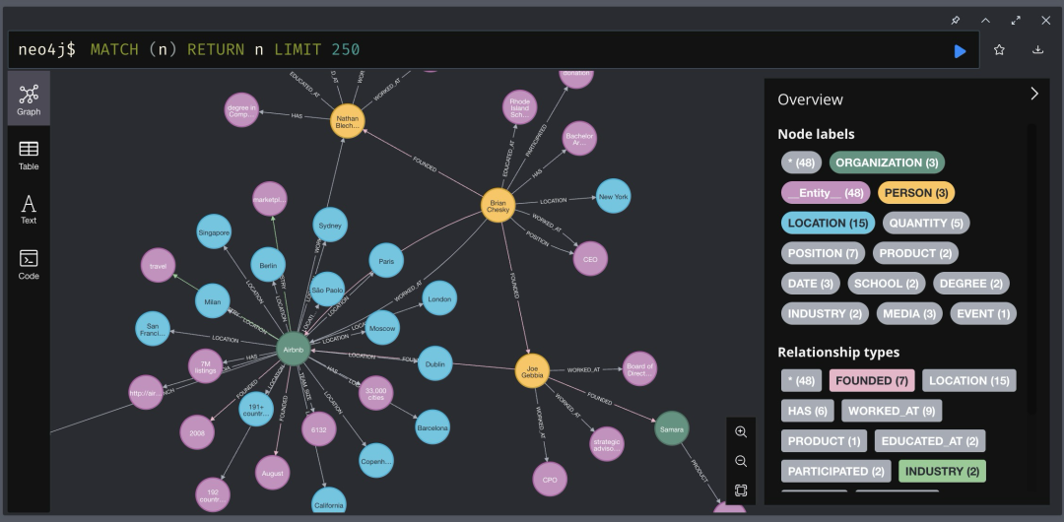Select the 33,000 cities node
1064x522 pixels.
[x=376, y=394]
